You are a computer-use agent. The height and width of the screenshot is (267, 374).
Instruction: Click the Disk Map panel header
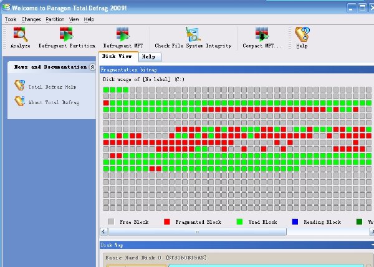237,245
